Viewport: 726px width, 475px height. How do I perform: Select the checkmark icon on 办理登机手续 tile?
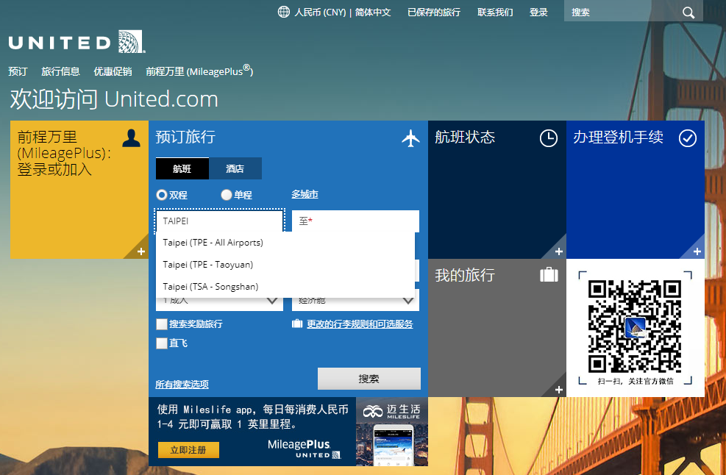[687, 137]
